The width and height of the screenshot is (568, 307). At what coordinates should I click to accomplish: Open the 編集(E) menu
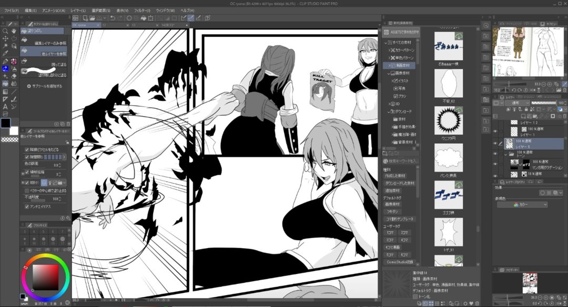(31, 10)
